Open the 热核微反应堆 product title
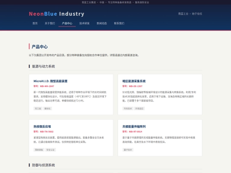The height and width of the screenshot is (173, 231). pyautogui.click(x=42, y=126)
